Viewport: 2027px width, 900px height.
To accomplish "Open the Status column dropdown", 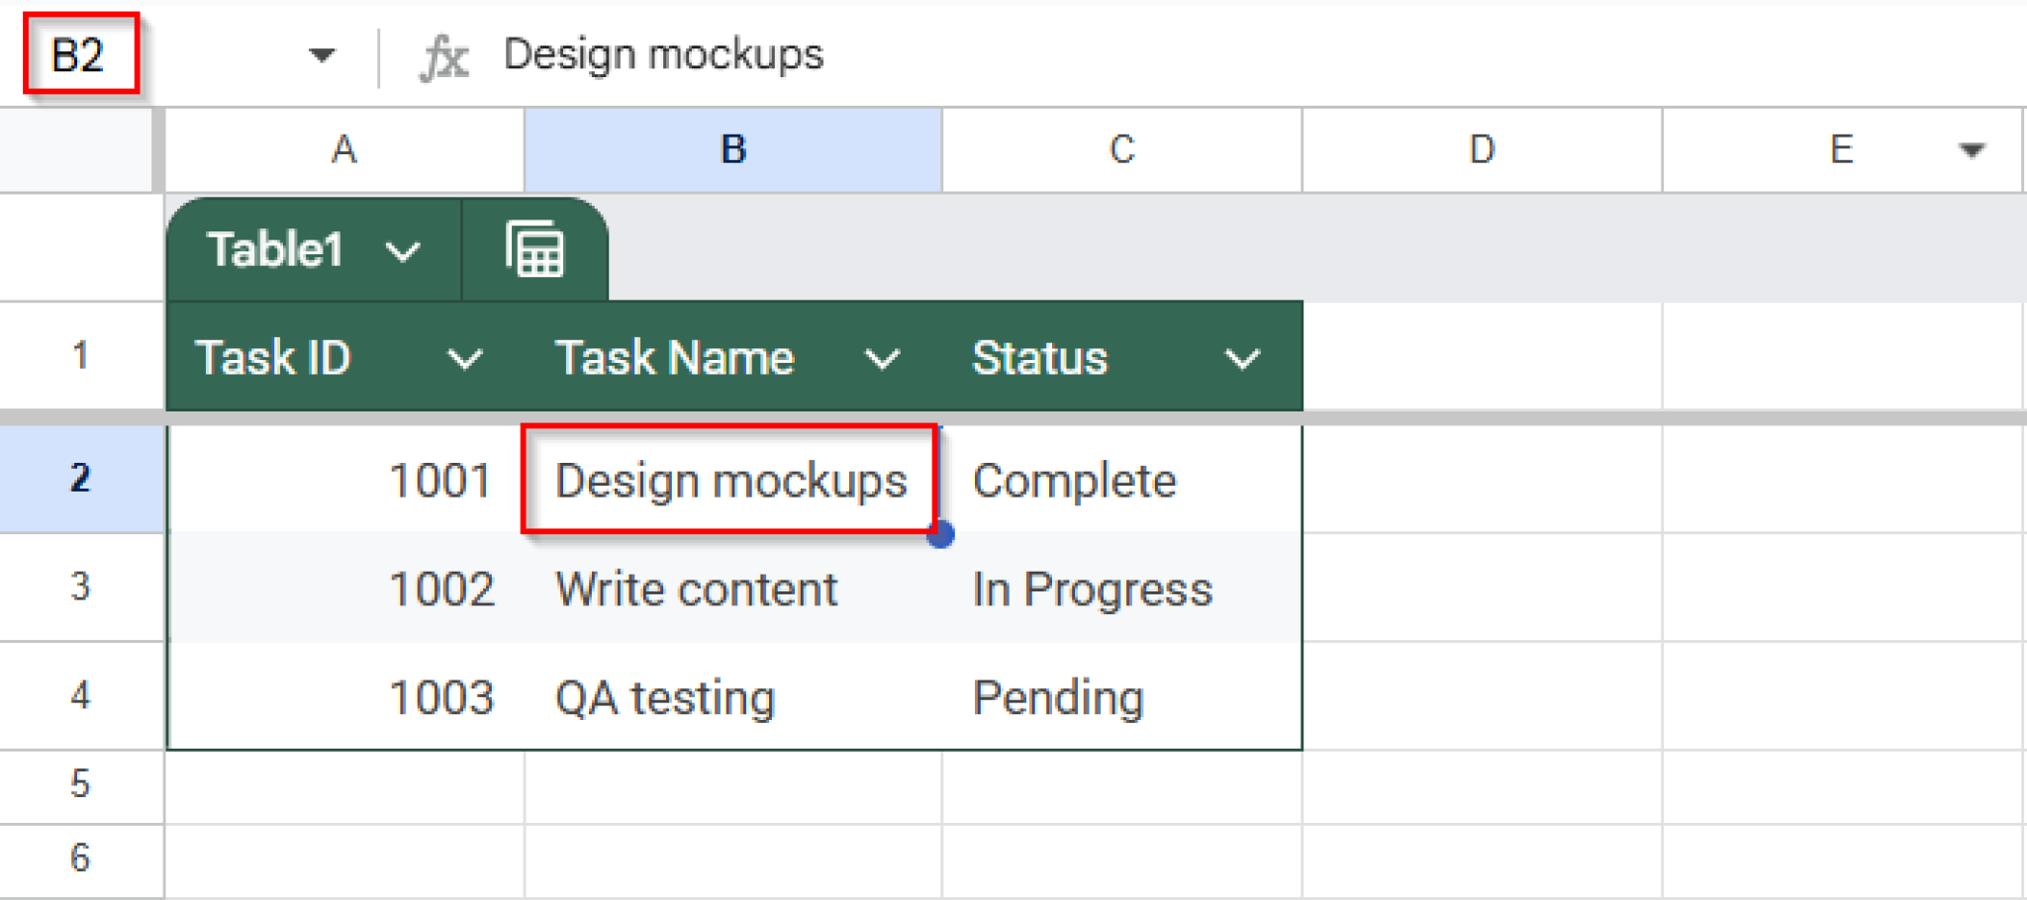I will pyautogui.click(x=1242, y=358).
